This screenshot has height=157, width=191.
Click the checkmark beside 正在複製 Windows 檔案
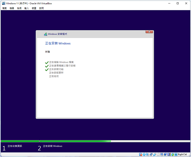point(47,63)
